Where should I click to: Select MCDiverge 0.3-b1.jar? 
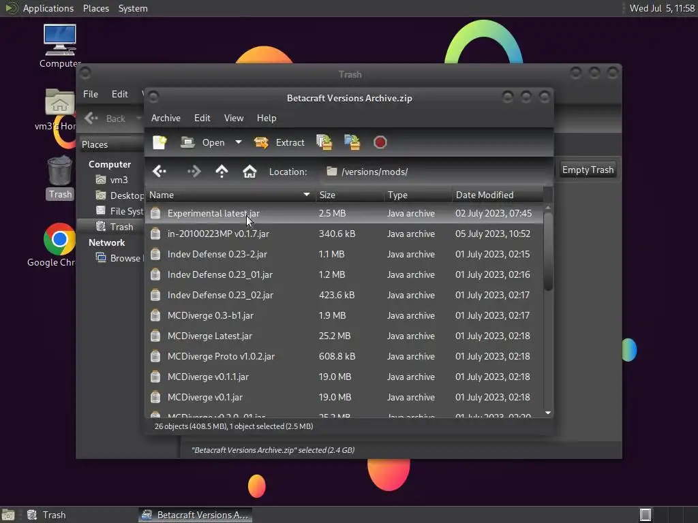tap(344, 316)
